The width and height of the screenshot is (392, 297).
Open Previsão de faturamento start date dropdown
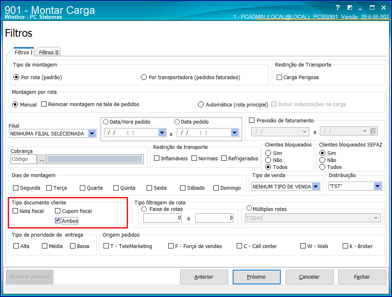304,132
